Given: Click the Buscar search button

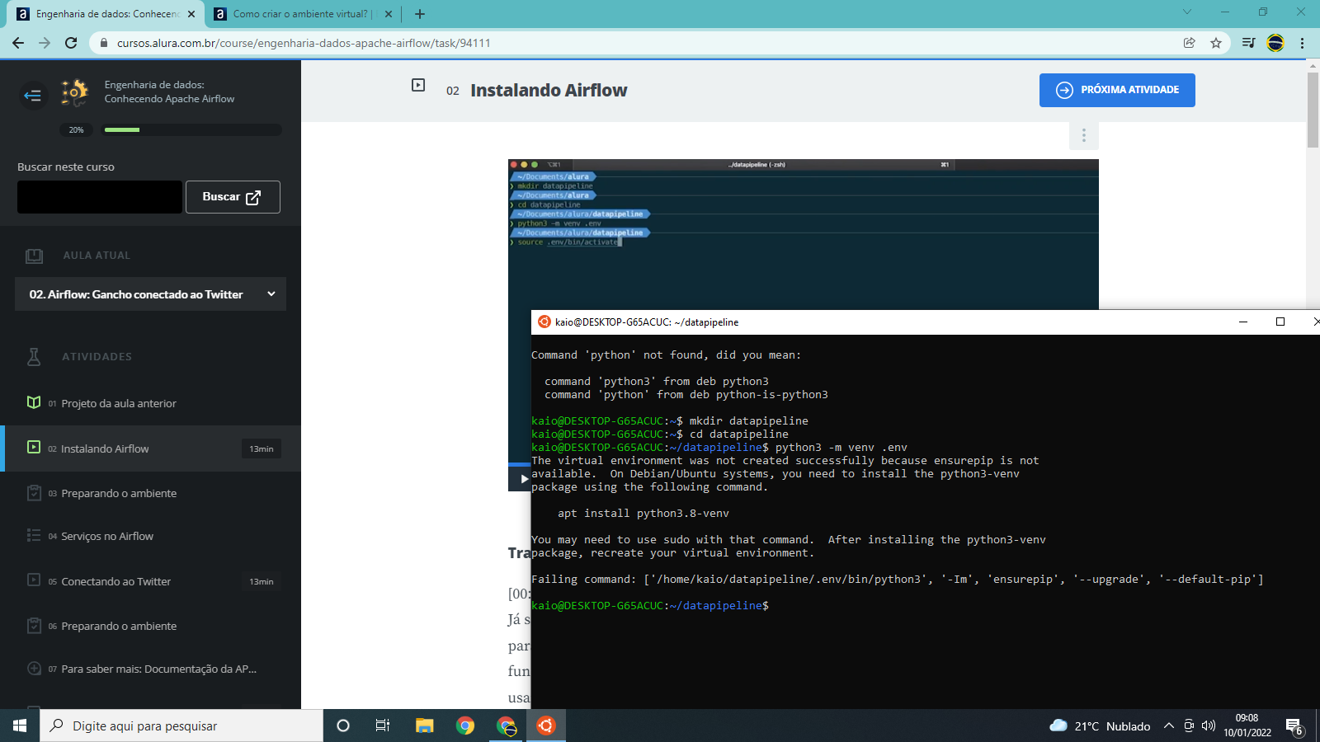Looking at the screenshot, I should (233, 197).
